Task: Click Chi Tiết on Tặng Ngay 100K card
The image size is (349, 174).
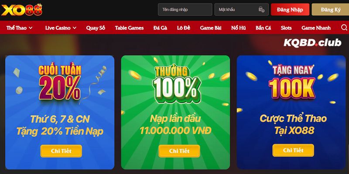Action: [x=293, y=150]
